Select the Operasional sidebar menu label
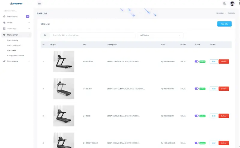This screenshot has width=240, height=148. pyautogui.click(x=13, y=61)
